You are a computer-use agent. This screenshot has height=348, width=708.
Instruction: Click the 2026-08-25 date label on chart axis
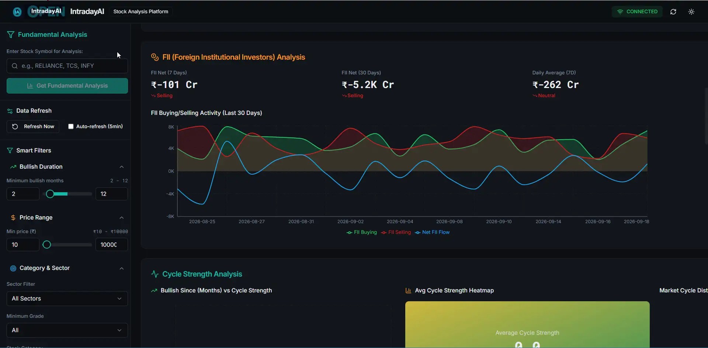(x=202, y=222)
